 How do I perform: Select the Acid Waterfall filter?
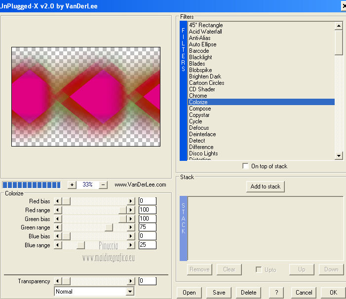click(x=261, y=31)
